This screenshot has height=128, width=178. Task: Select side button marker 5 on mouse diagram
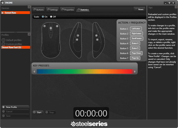(96, 36)
